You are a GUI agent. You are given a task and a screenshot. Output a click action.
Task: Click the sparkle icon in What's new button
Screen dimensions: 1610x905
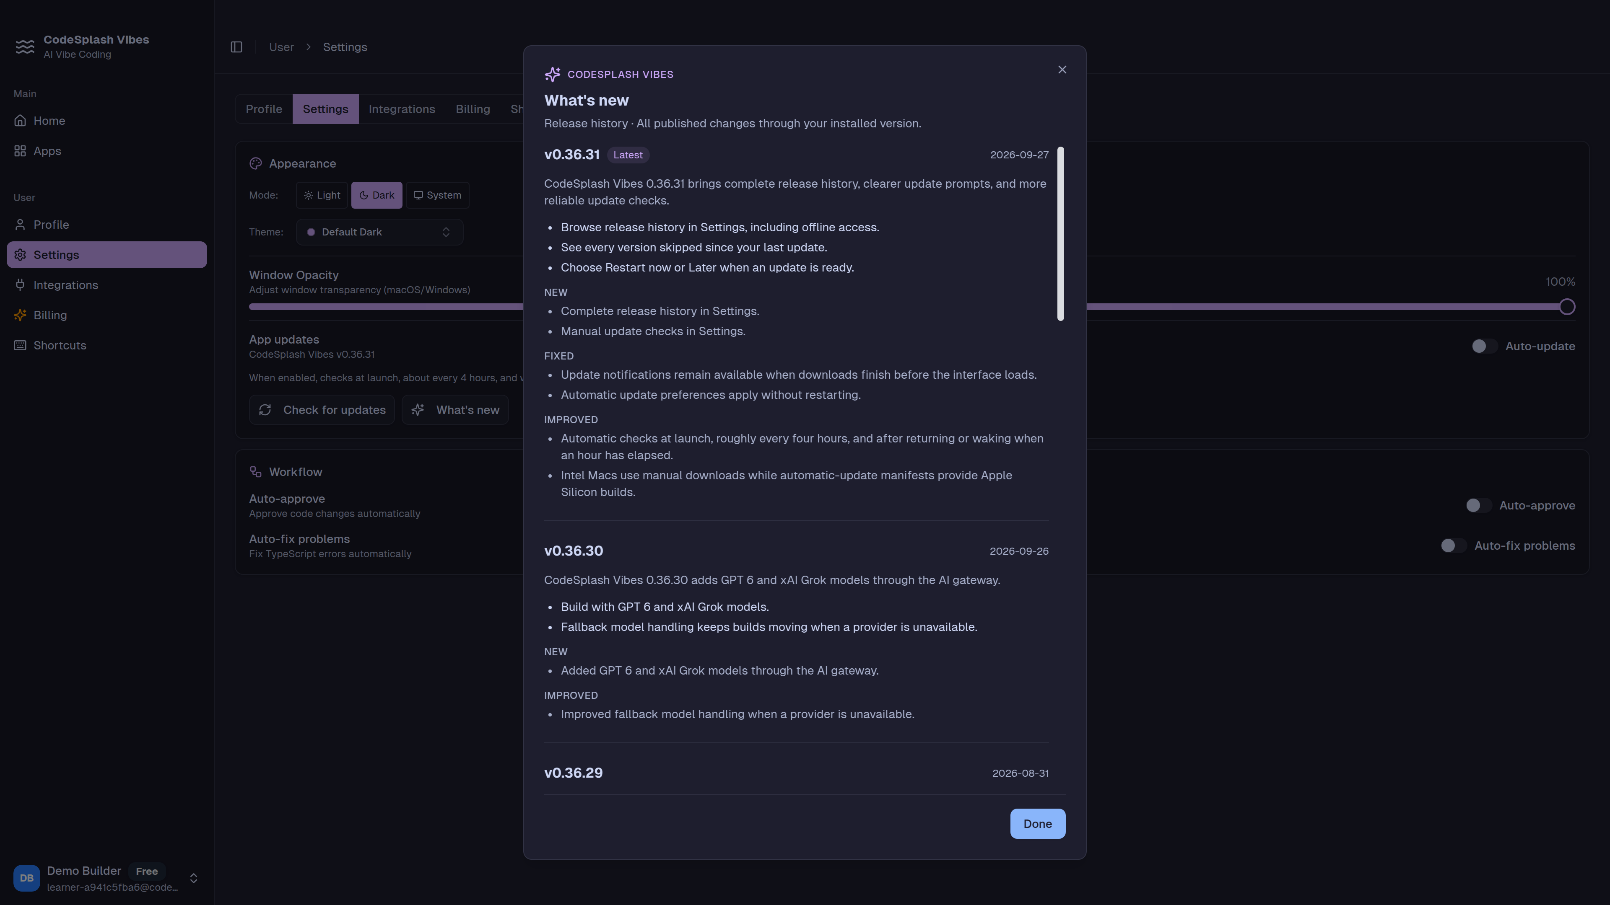[418, 410]
